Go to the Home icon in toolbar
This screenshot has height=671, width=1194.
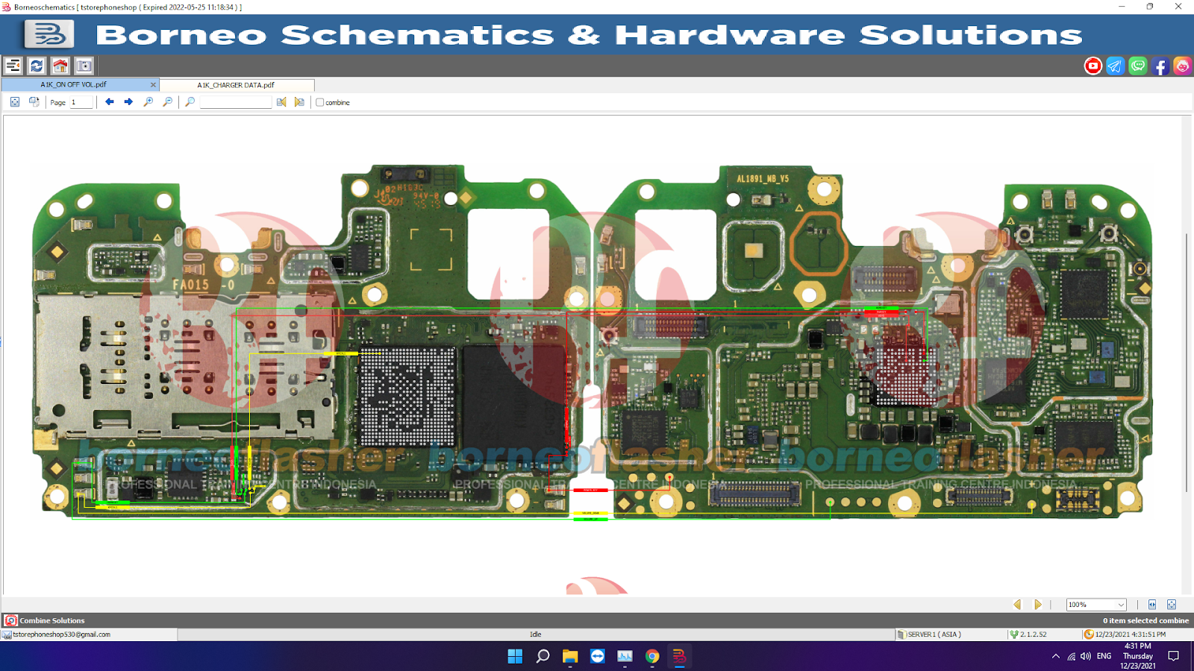coord(60,66)
